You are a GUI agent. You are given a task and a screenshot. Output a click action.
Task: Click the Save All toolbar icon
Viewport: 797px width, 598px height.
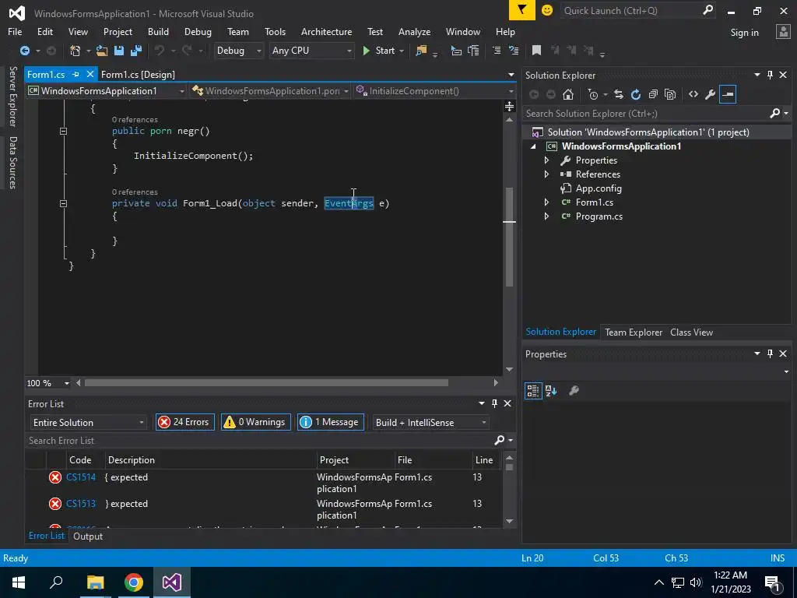[x=136, y=51]
